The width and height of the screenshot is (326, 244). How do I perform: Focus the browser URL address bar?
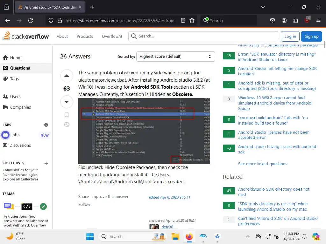pos(121,21)
